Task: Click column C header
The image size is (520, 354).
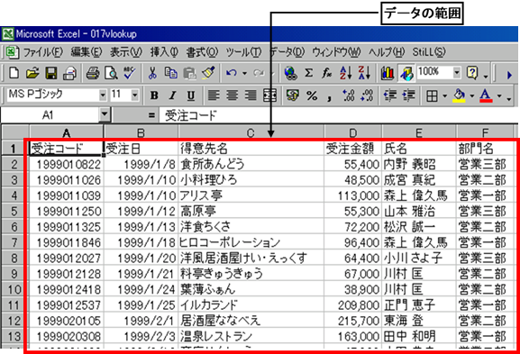Action: click(251, 132)
